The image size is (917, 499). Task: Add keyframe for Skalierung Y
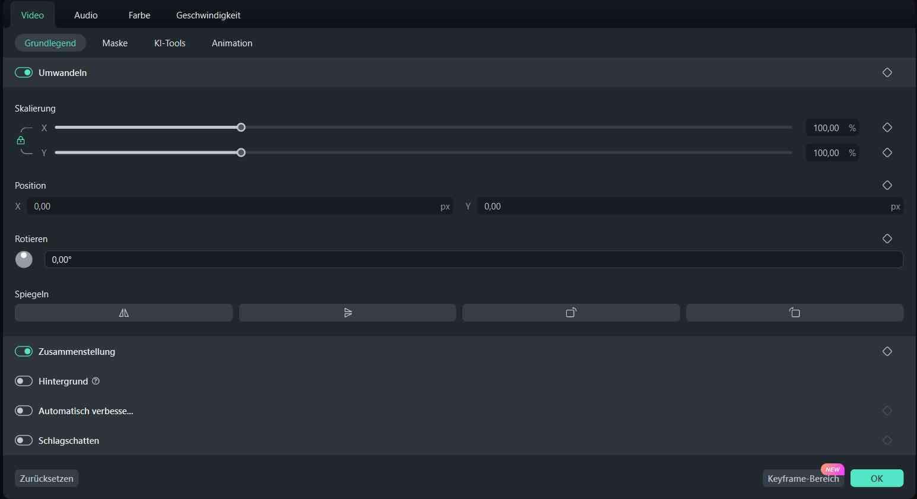point(887,152)
